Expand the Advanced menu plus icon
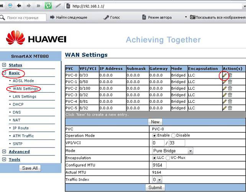 tap(4, 151)
